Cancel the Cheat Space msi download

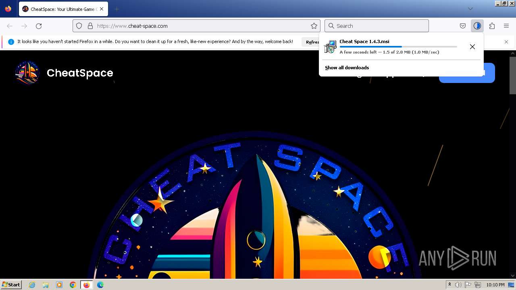pyautogui.click(x=472, y=47)
